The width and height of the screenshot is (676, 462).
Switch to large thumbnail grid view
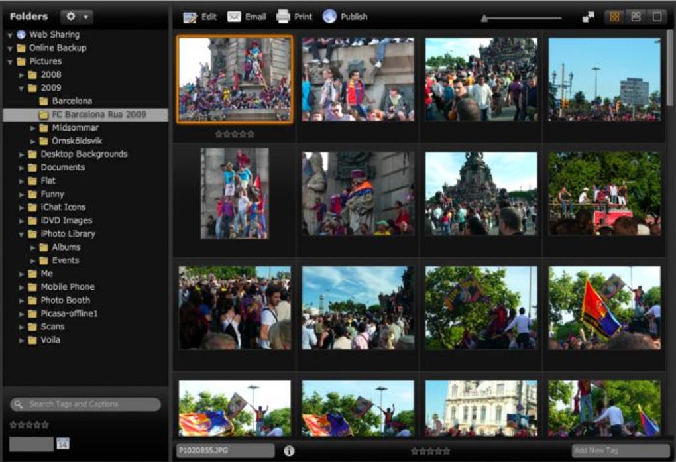click(636, 17)
